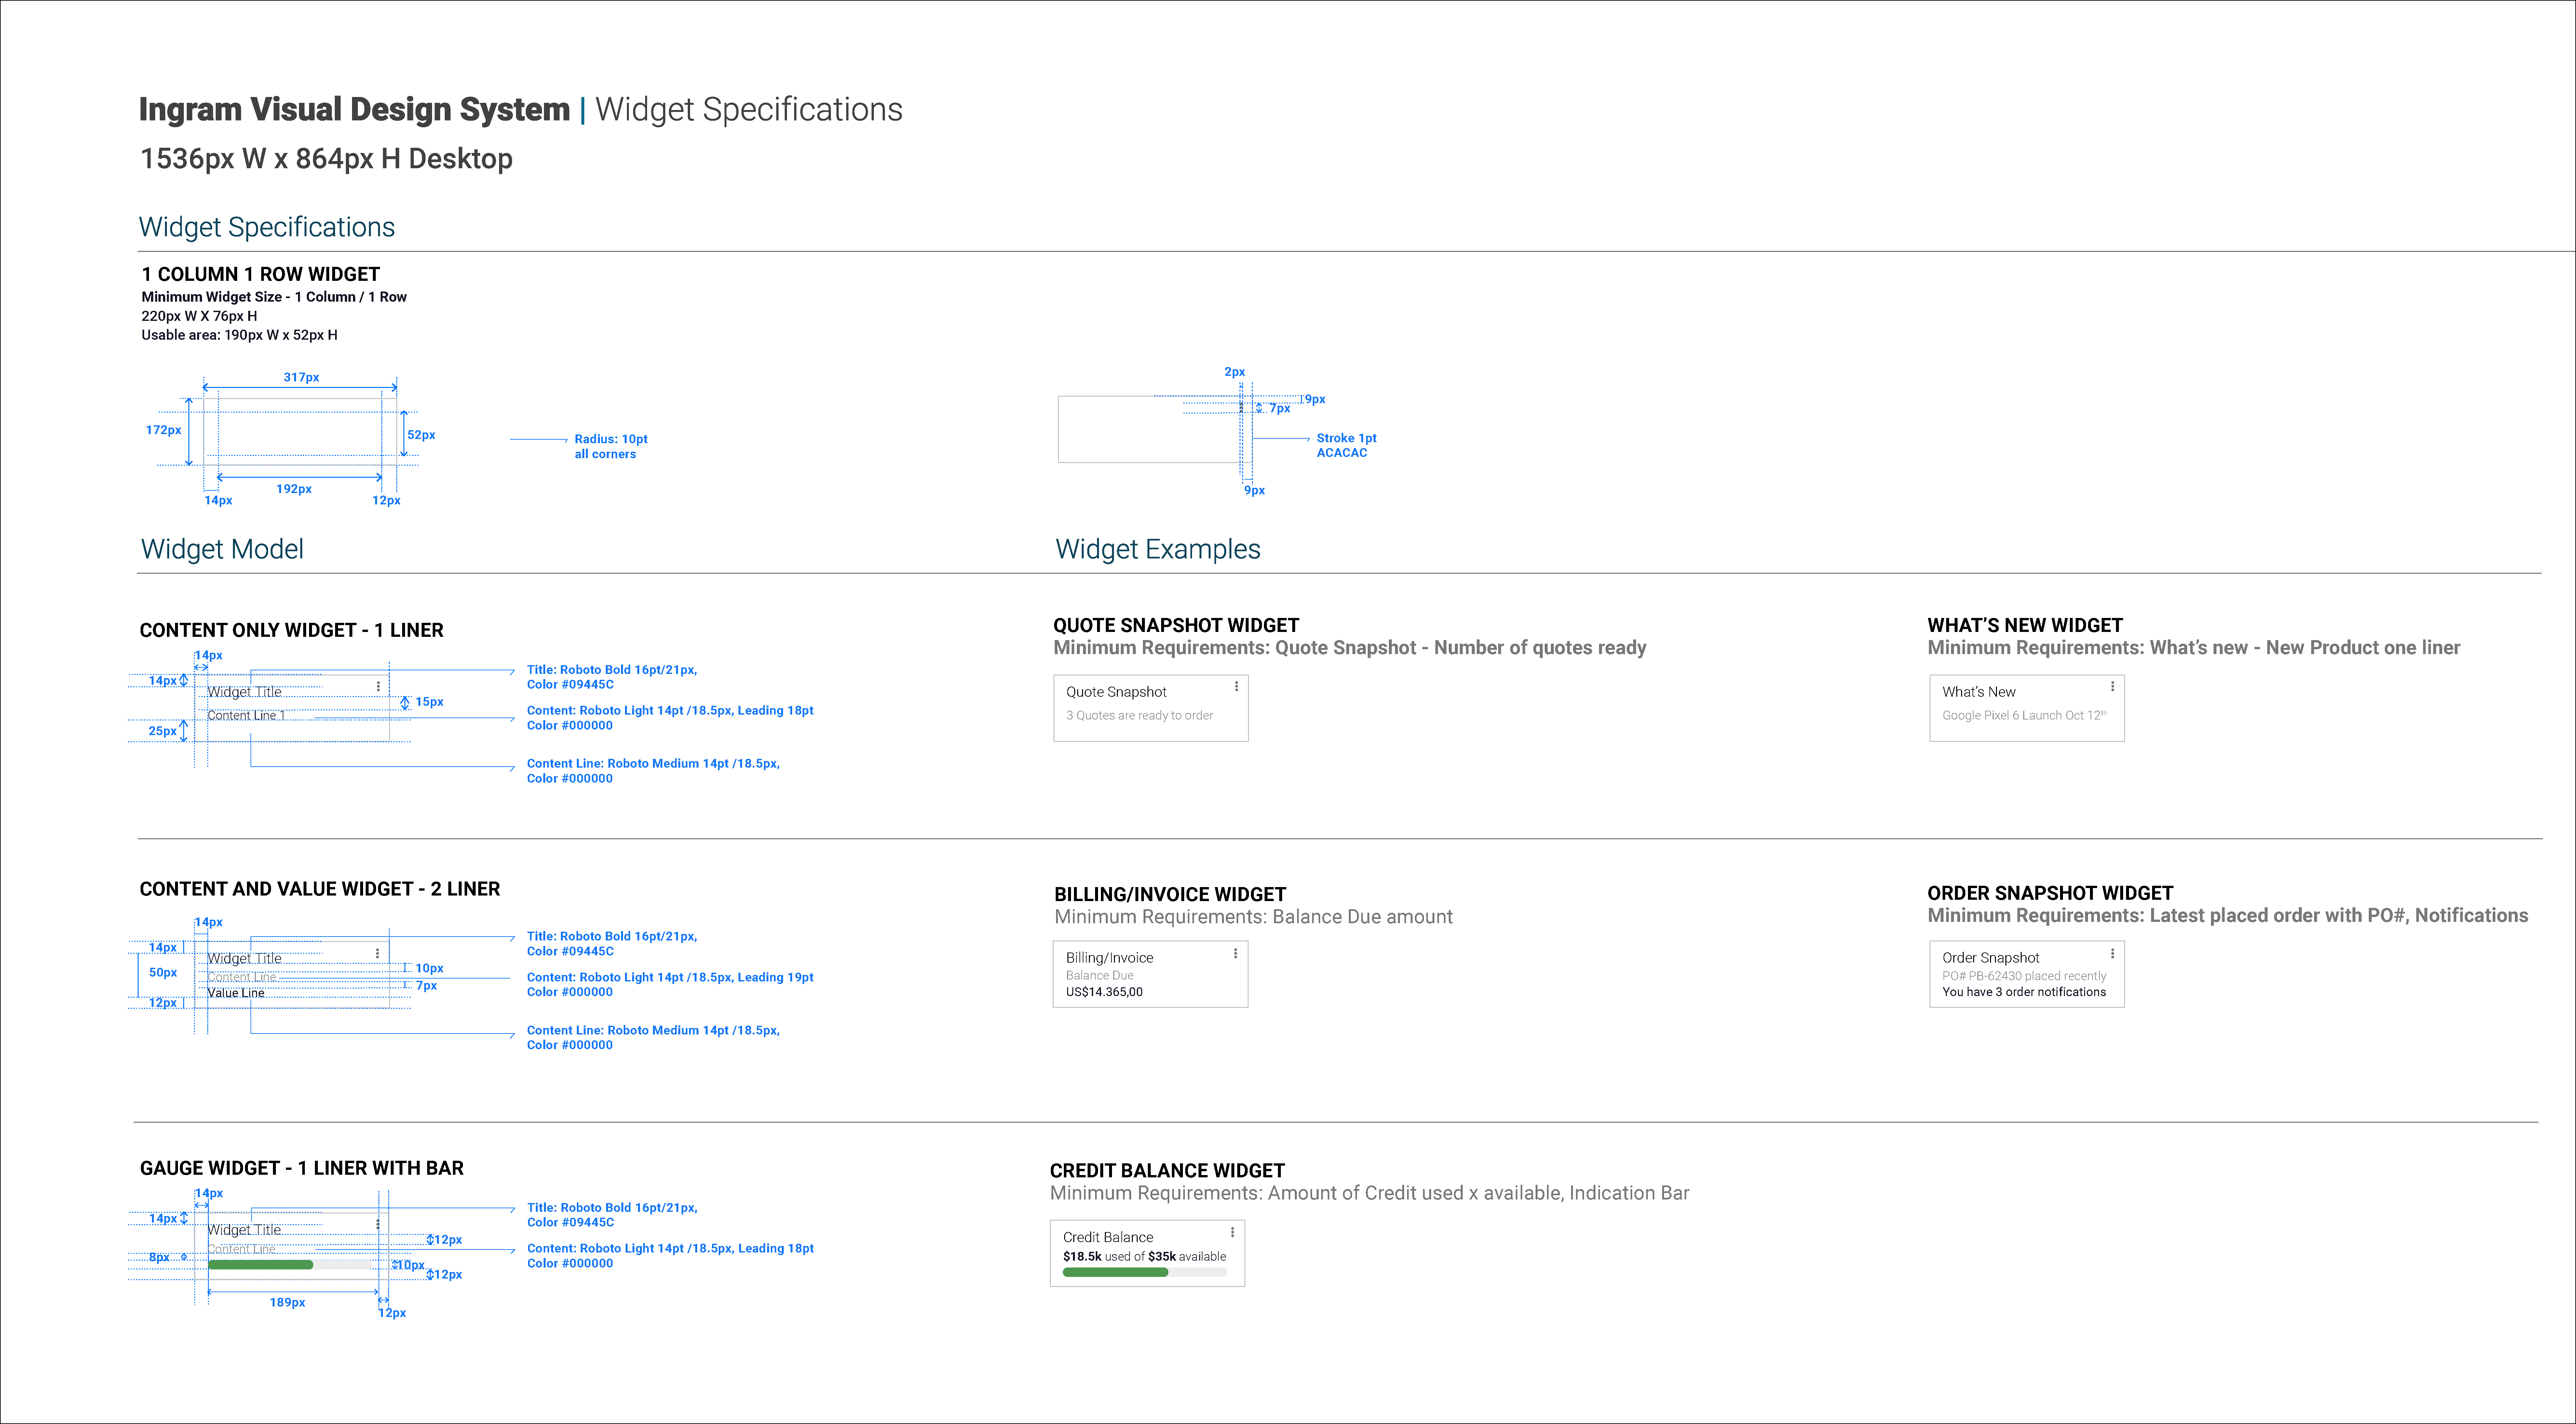2576x1424 pixels.
Task: Click '3 Quotes are ready to order' text
Action: 1139,715
